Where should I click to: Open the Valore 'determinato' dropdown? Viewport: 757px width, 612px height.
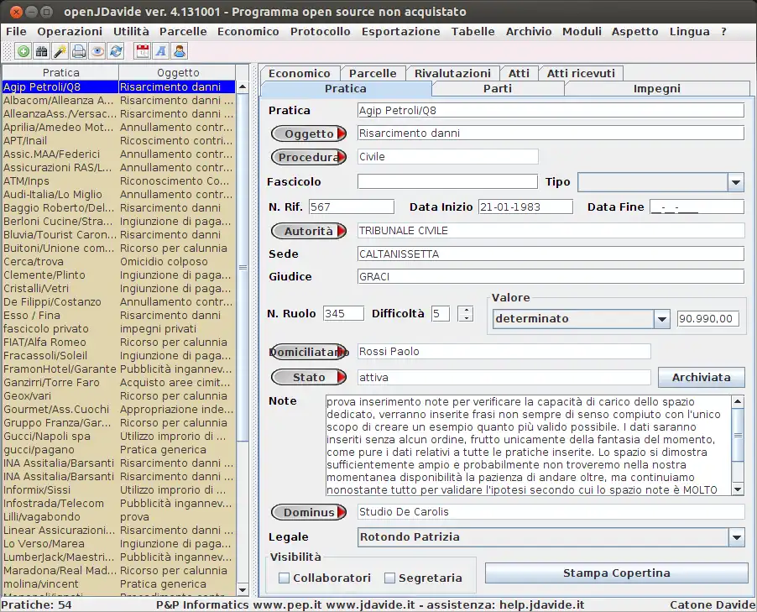pos(661,319)
